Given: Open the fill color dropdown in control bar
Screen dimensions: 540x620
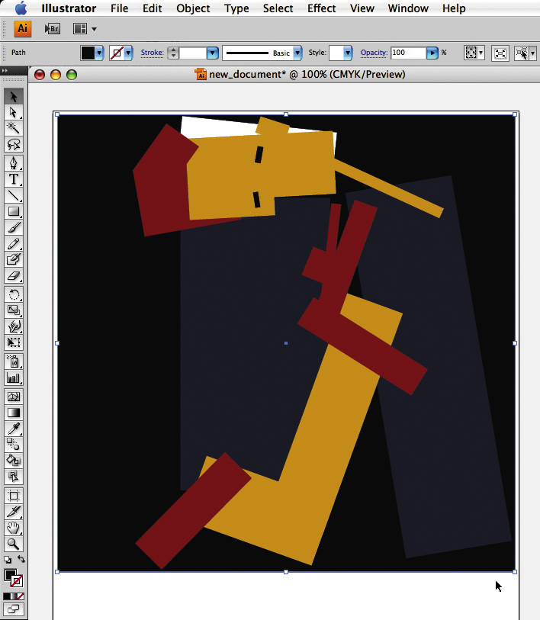Looking at the screenshot, I should click(x=99, y=53).
